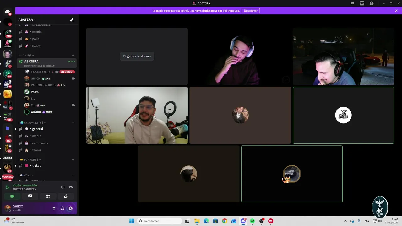Open the teams channel
Screen dimensions: 402x226
point(47,150)
